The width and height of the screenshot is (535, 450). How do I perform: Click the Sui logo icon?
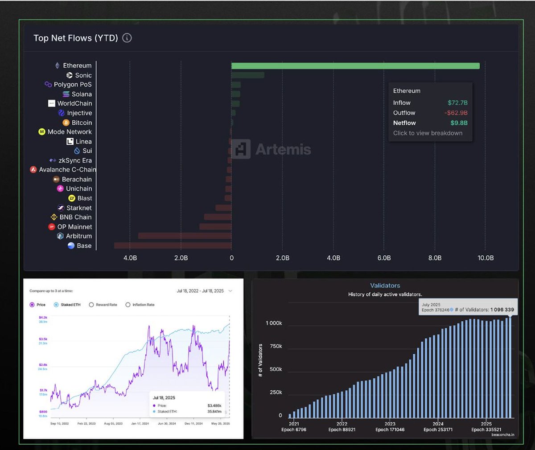coord(77,151)
